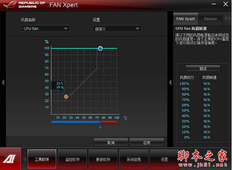The width and height of the screenshot is (232, 170).
Task: Select the blue curve point at 100%
Action: (100, 48)
